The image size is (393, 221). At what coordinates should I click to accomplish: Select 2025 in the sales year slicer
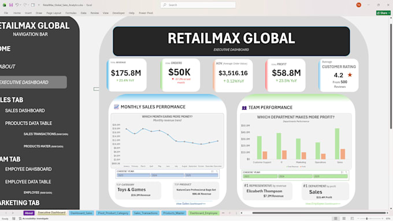pos(201,175)
